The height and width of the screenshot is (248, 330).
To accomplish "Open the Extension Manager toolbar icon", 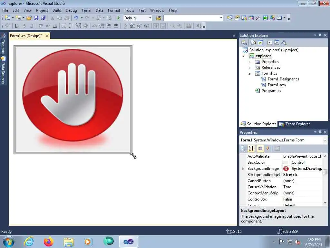I will point(272,18).
